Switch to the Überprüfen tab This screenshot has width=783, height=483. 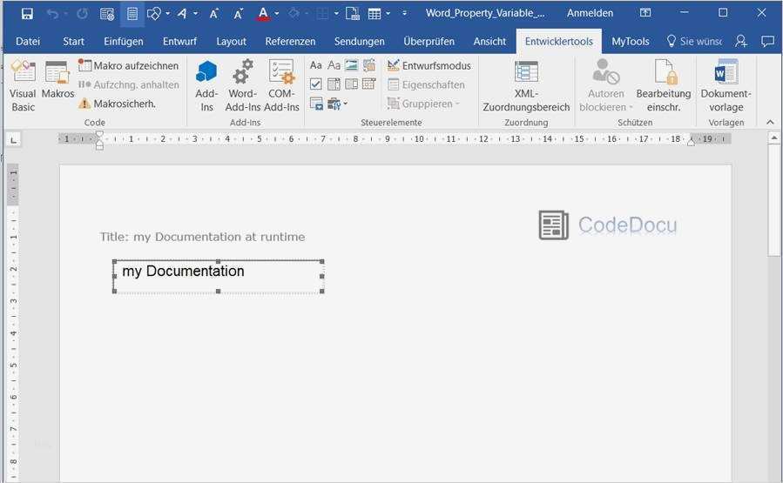(x=429, y=42)
